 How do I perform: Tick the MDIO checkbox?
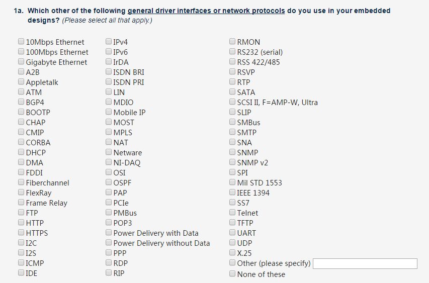coord(109,102)
